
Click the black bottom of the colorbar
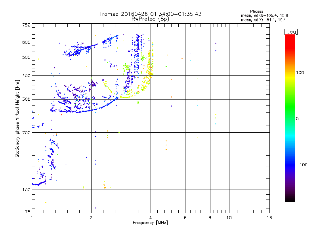(x=290, y=199)
